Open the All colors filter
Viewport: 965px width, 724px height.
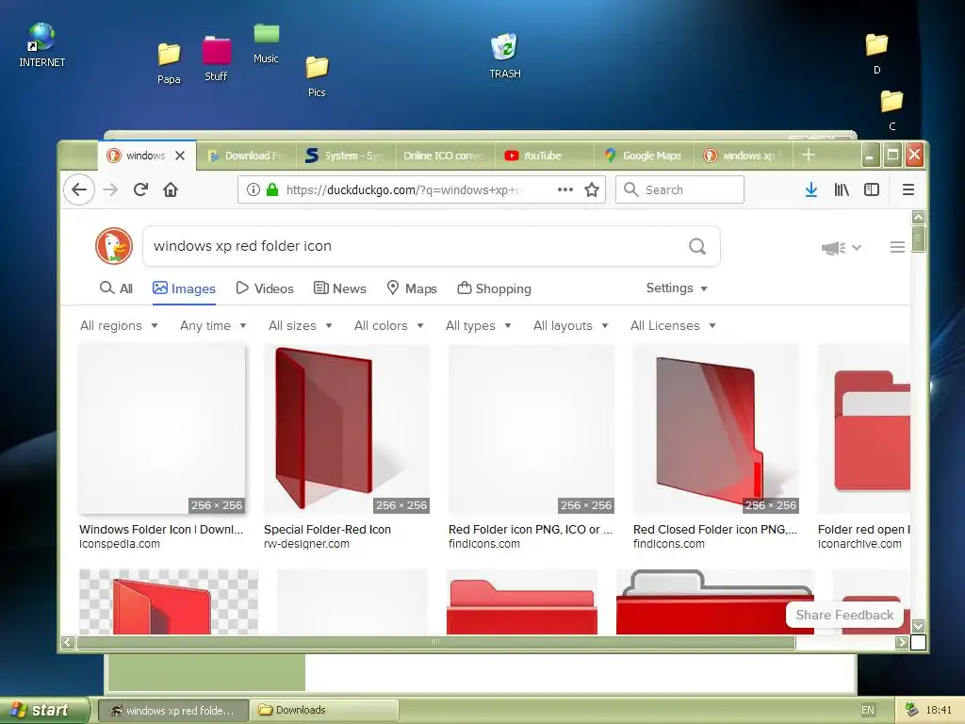coord(389,325)
